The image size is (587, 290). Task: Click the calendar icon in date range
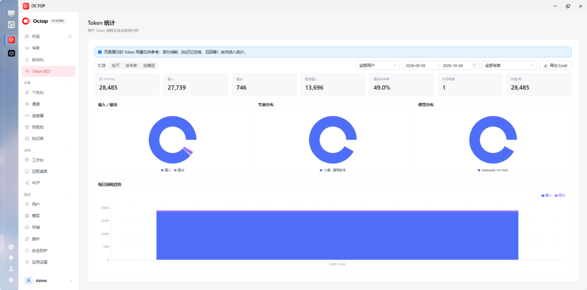(x=474, y=65)
